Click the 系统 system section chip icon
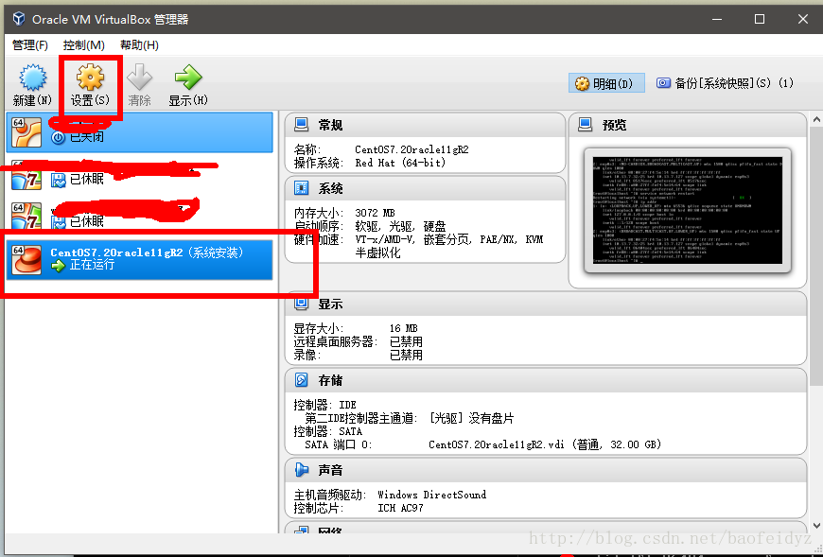This screenshot has width=823, height=557. [x=301, y=188]
